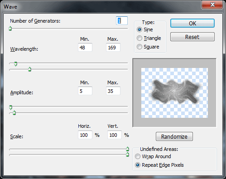Click the Number of Generators input field
Image resolution: width=226 pixels, height=179 pixels.
pos(122,20)
